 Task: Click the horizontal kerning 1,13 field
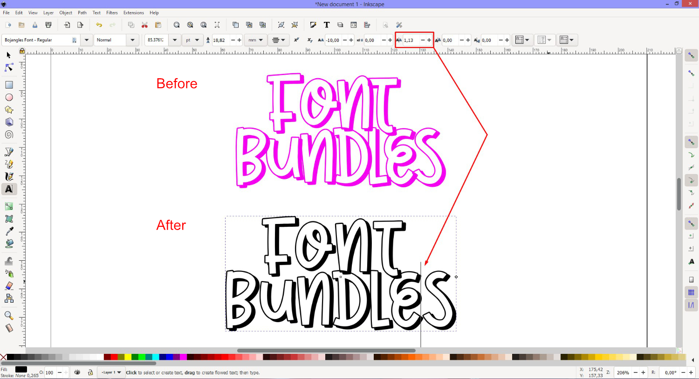pos(411,40)
